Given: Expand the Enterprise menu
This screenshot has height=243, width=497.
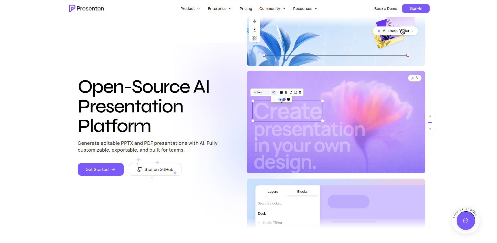Looking at the screenshot, I should coord(220,9).
